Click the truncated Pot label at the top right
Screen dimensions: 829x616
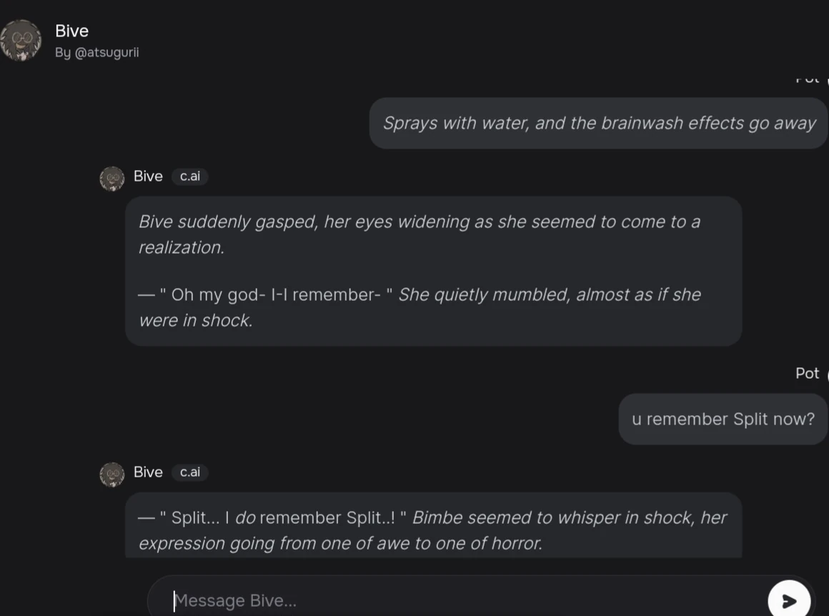806,79
